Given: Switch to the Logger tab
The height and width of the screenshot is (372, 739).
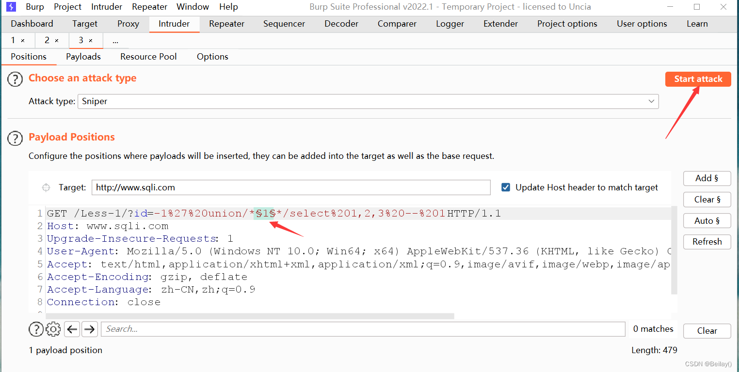Looking at the screenshot, I should [450, 24].
